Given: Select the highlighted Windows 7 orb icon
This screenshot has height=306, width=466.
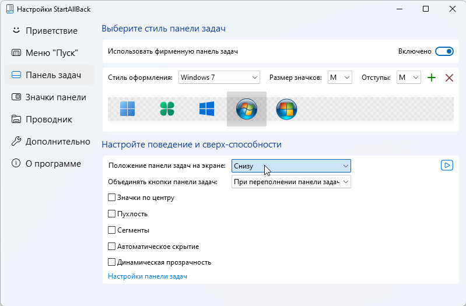Looking at the screenshot, I should point(247,109).
